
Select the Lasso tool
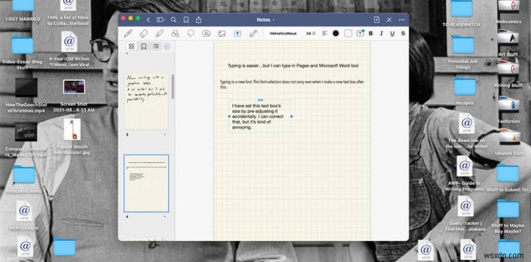tap(190, 34)
